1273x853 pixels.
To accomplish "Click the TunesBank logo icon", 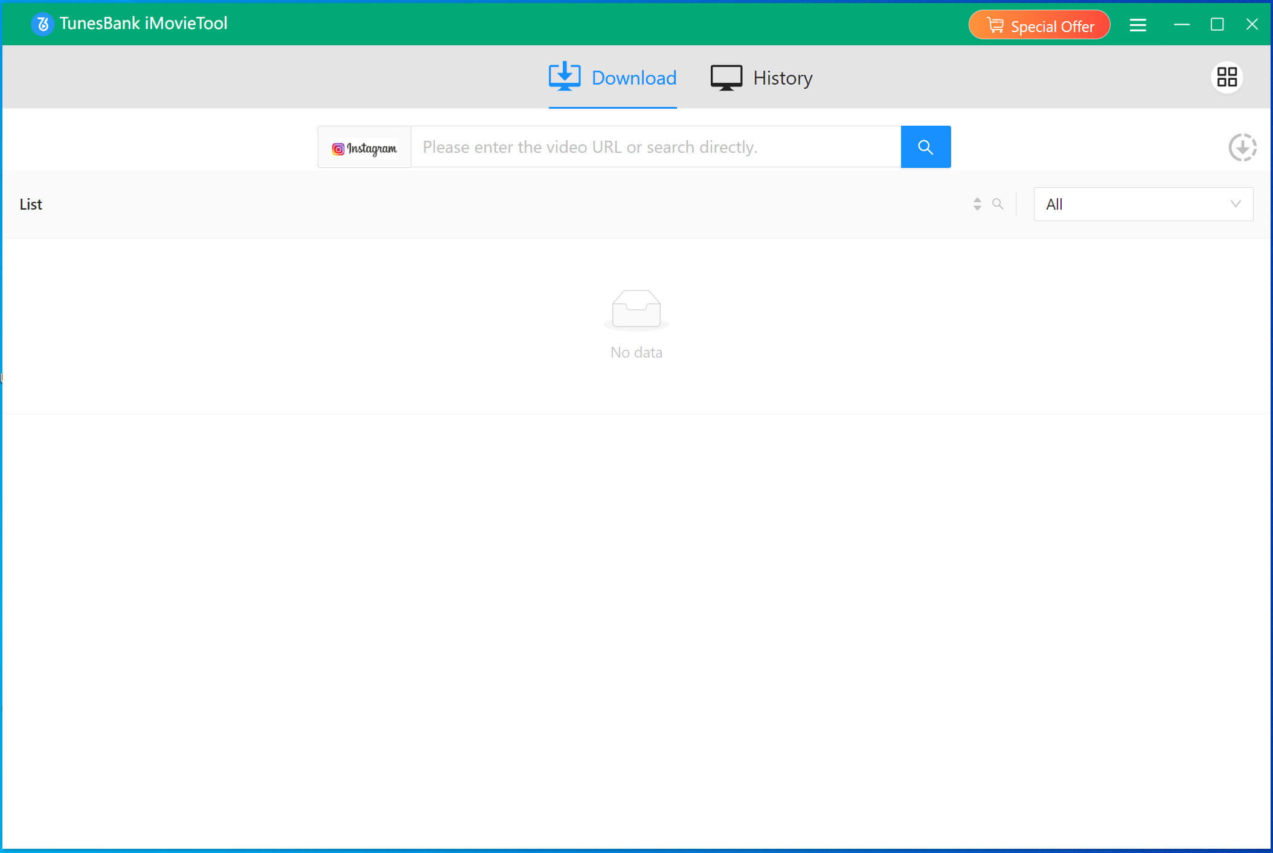I will pos(42,24).
